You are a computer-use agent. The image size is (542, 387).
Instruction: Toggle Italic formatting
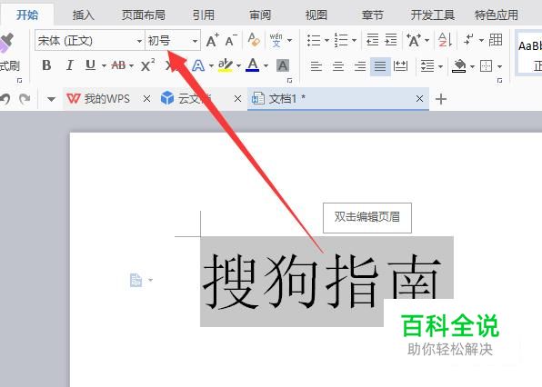click(x=69, y=65)
